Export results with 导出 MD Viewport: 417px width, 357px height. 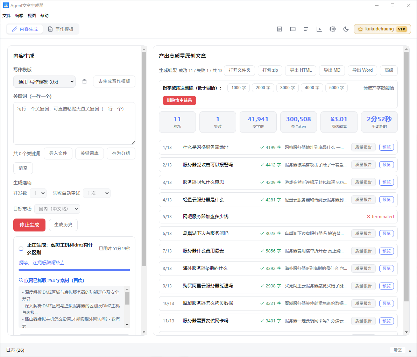pyautogui.click(x=332, y=70)
